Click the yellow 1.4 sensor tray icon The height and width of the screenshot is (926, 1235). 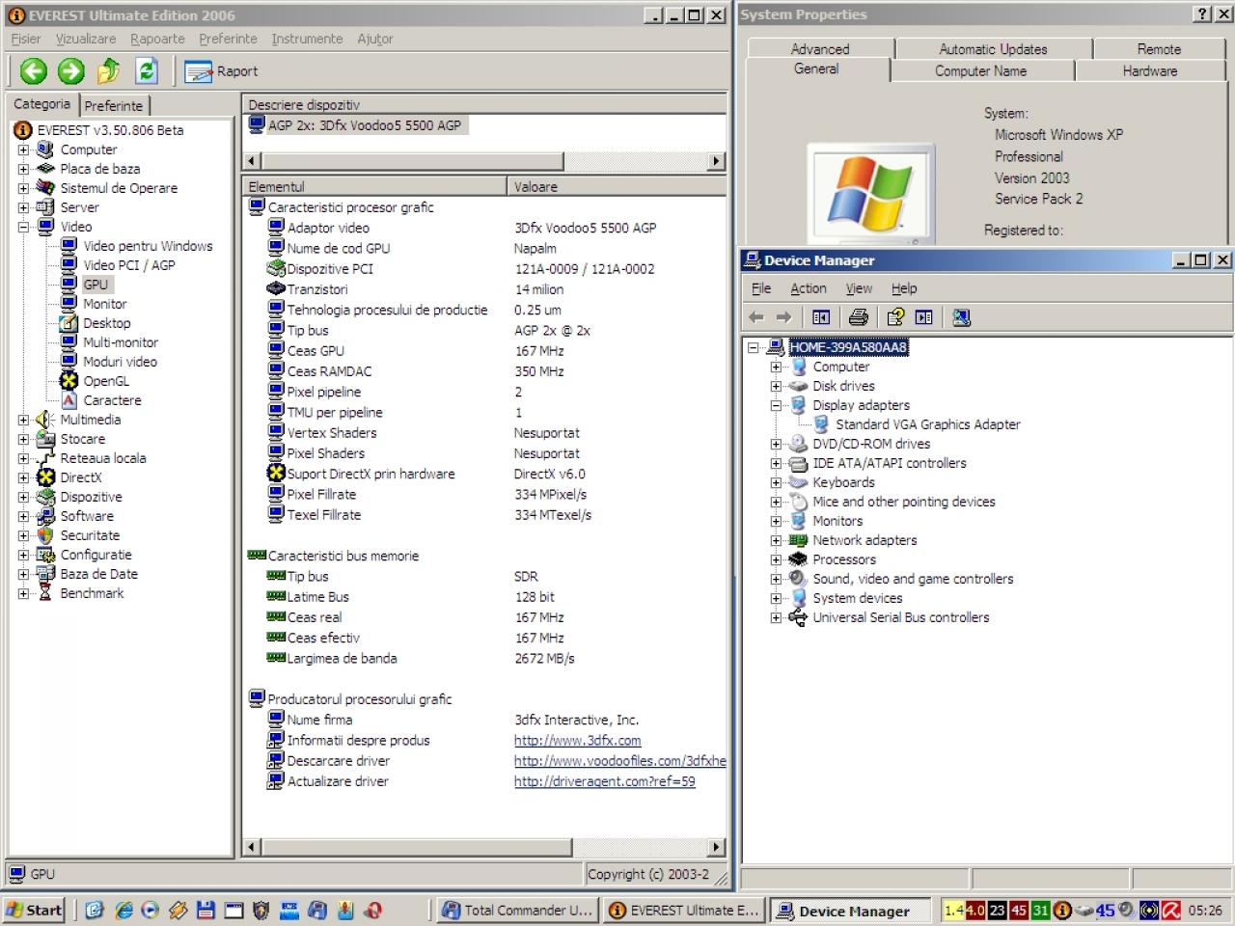point(953,910)
